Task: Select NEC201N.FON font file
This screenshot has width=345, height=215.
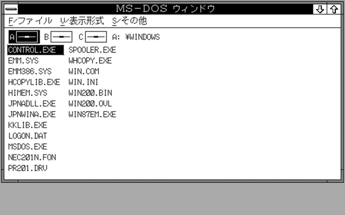Action: [x=32, y=157]
